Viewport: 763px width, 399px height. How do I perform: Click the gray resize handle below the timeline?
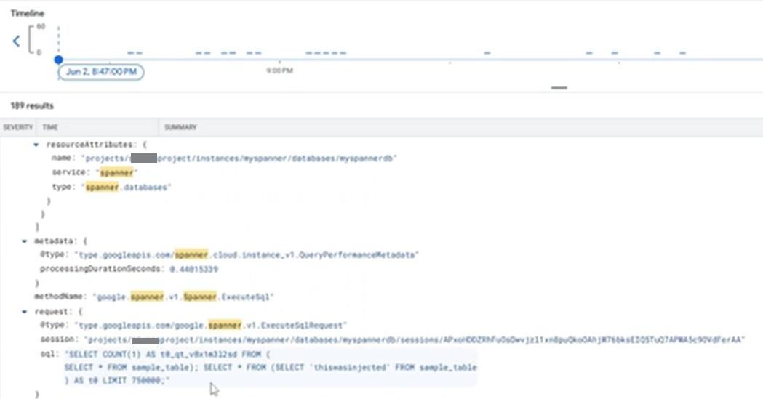(559, 88)
